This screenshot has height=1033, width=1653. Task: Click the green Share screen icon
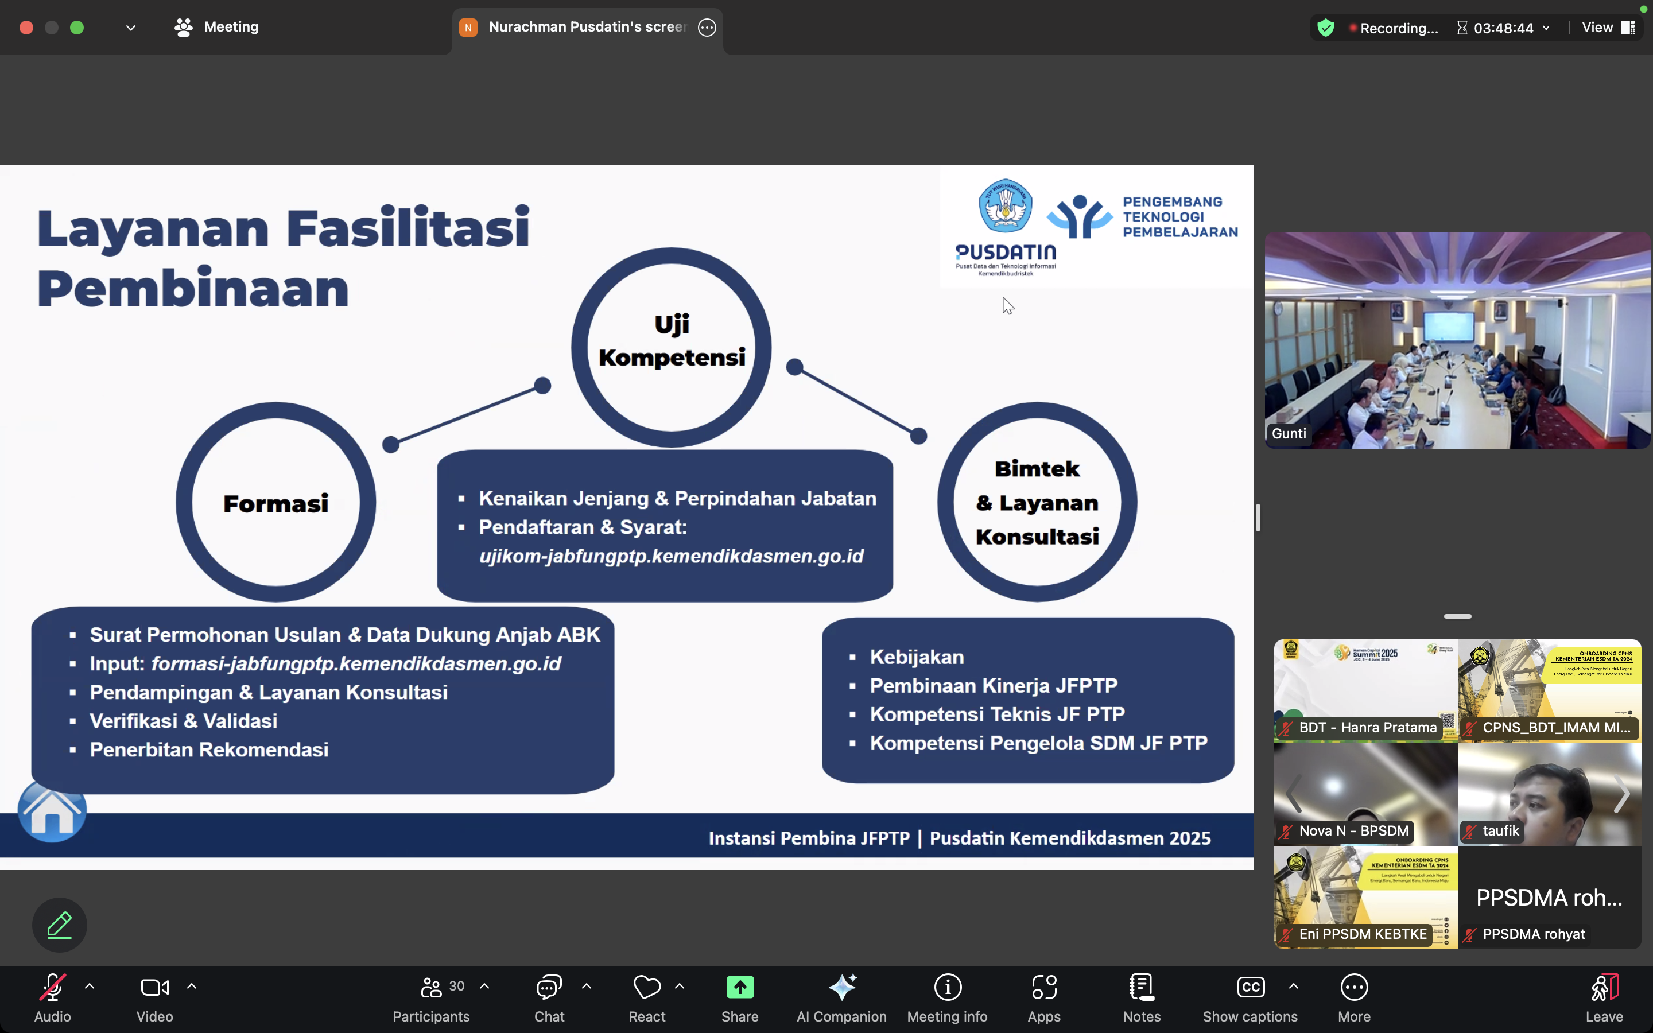click(740, 987)
